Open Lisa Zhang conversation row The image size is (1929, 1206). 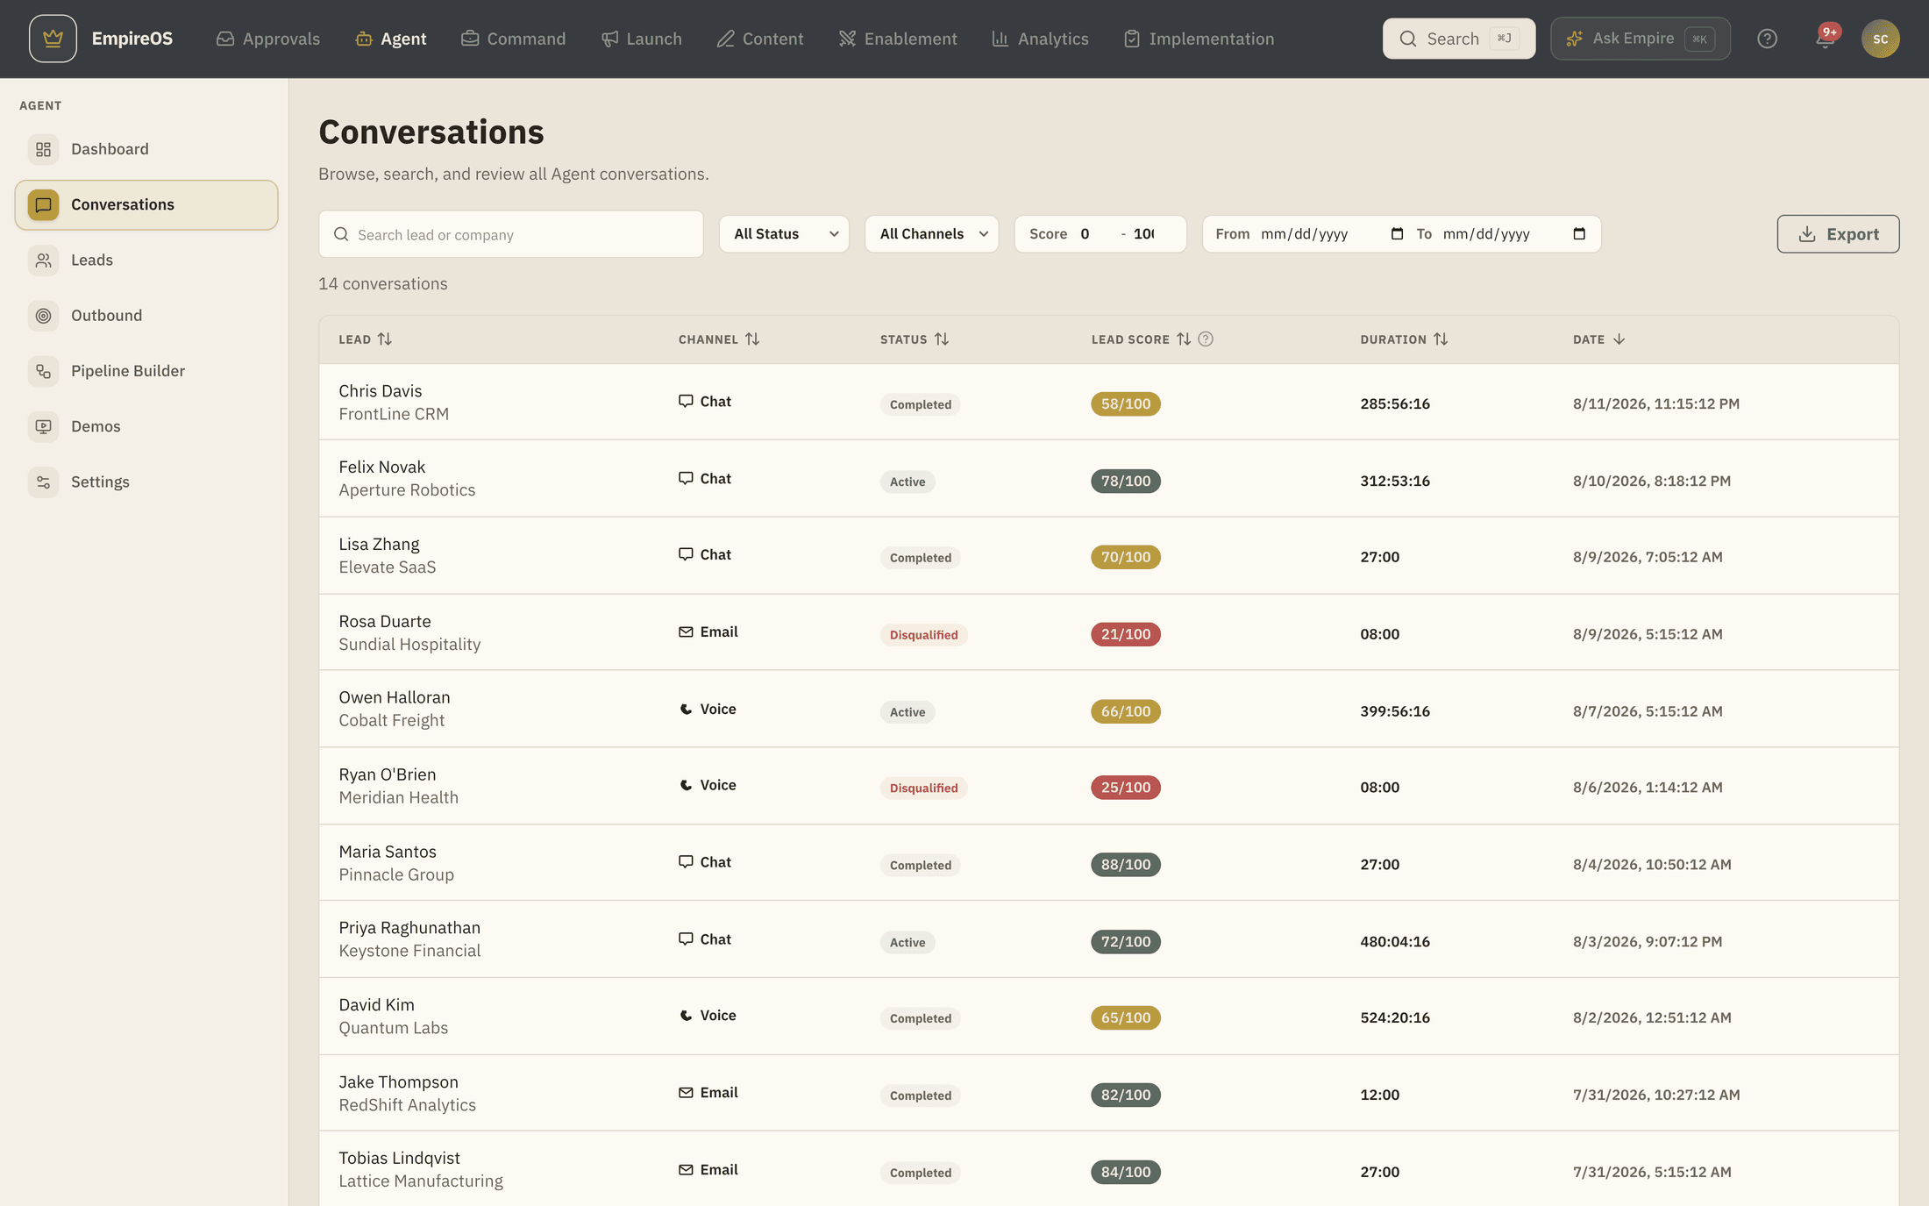point(1109,556)
